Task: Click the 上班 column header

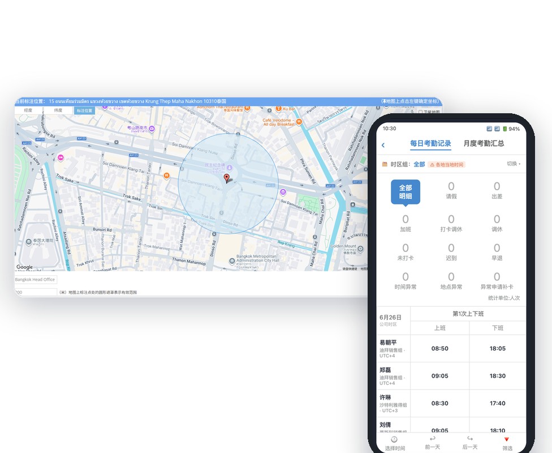Action: pyautogui.click(x=439, y=328)
